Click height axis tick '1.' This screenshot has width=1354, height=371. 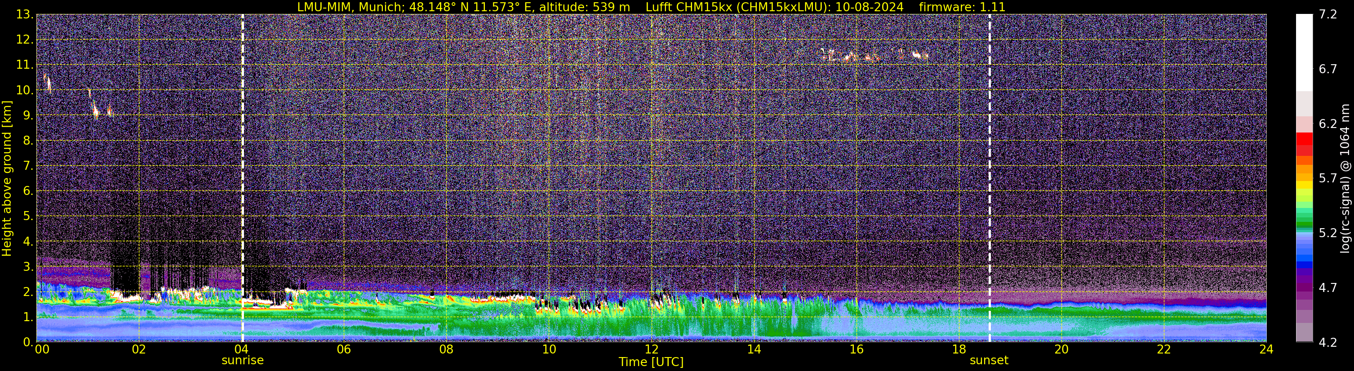28,317
